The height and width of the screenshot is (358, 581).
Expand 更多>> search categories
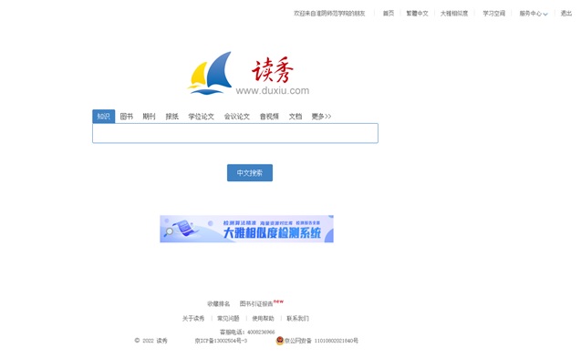pos(321,117)
